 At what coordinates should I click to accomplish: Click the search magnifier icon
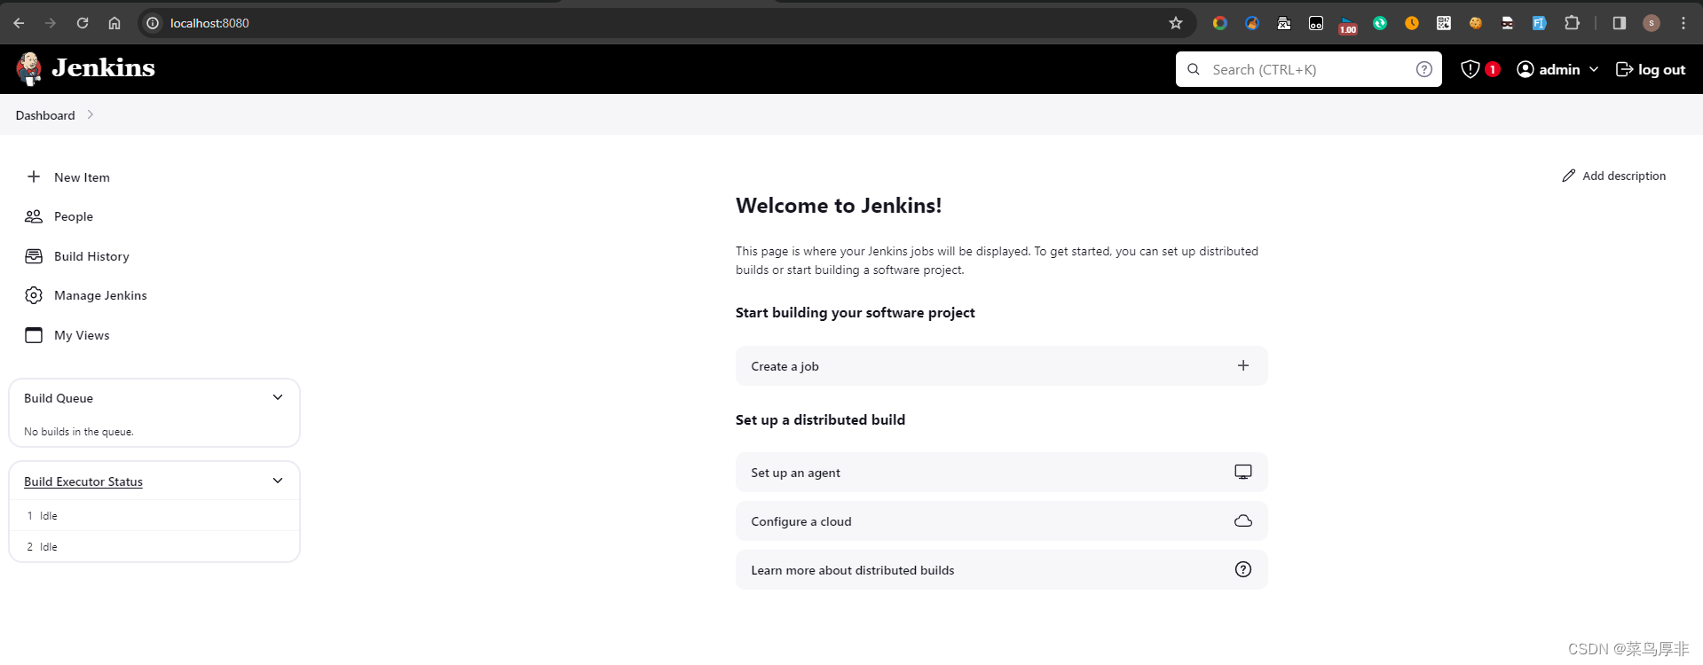click(x=1194, y=69)
